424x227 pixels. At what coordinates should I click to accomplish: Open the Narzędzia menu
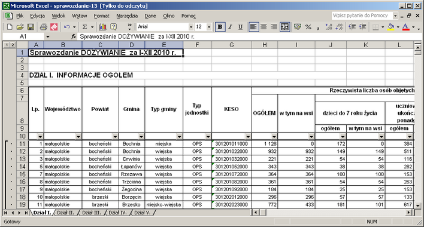[127, 16]
